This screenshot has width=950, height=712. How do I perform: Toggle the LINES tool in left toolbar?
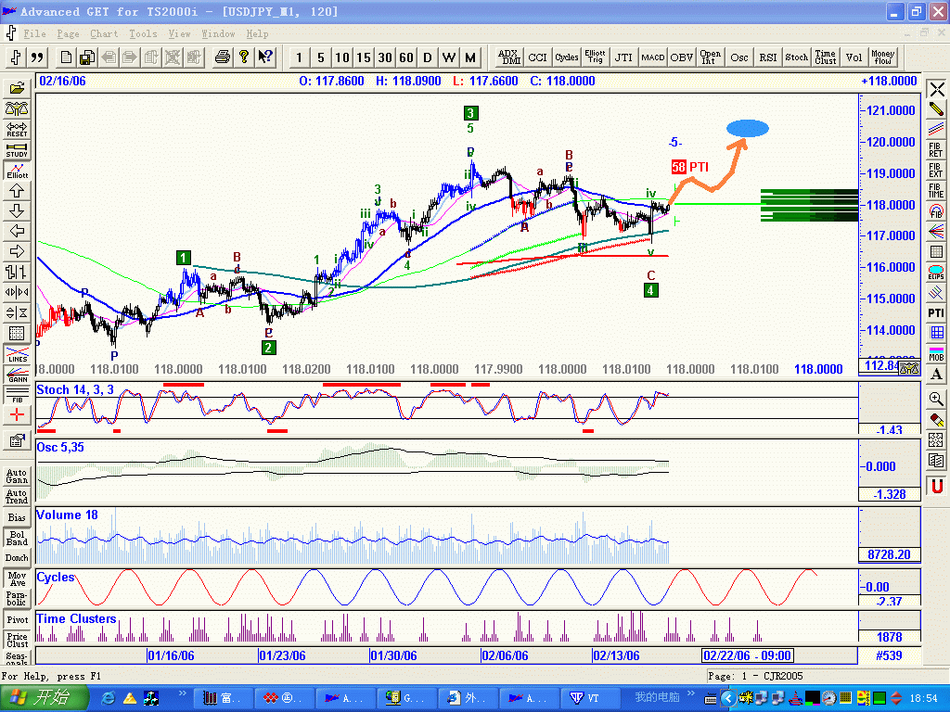click(x=17, y=354)
